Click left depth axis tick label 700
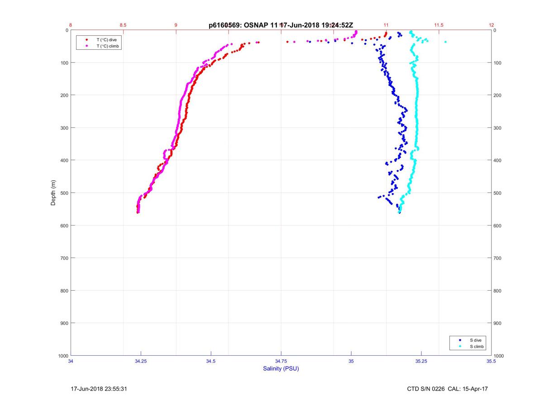 pos(64,258)
